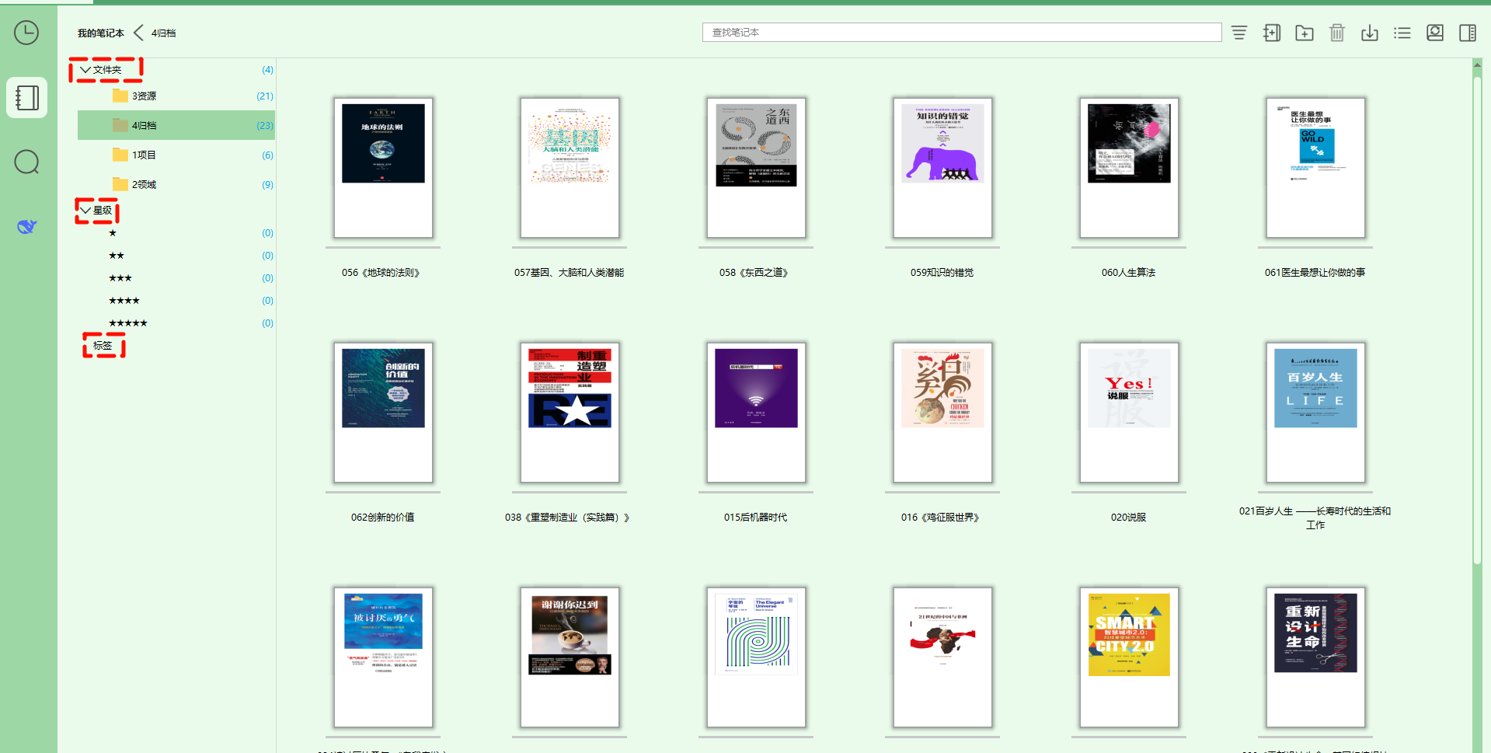Create a new notebook with the plus-notebook icon

tap(1272, 33)
